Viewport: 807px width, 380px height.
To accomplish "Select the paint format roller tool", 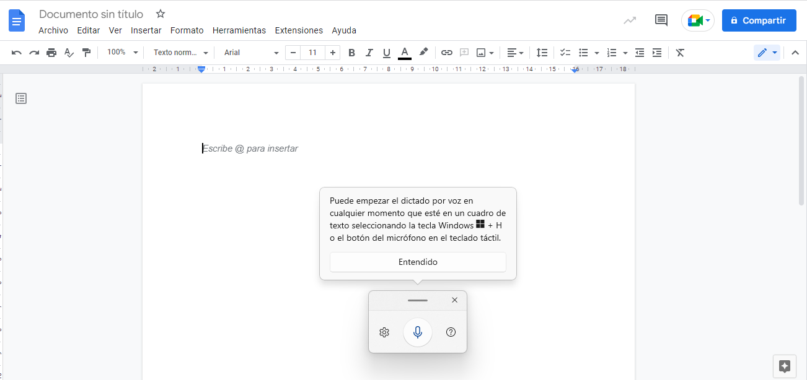I will (x=86, y=53).
